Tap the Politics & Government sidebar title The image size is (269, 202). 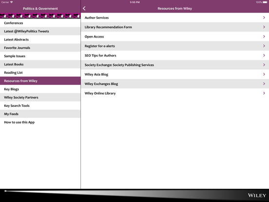[40, 9]
